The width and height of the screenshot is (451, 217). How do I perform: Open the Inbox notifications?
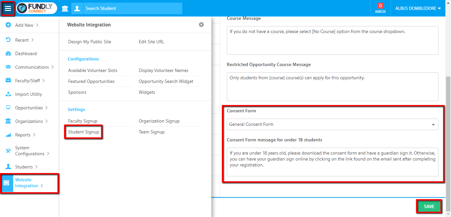point(380,8)
